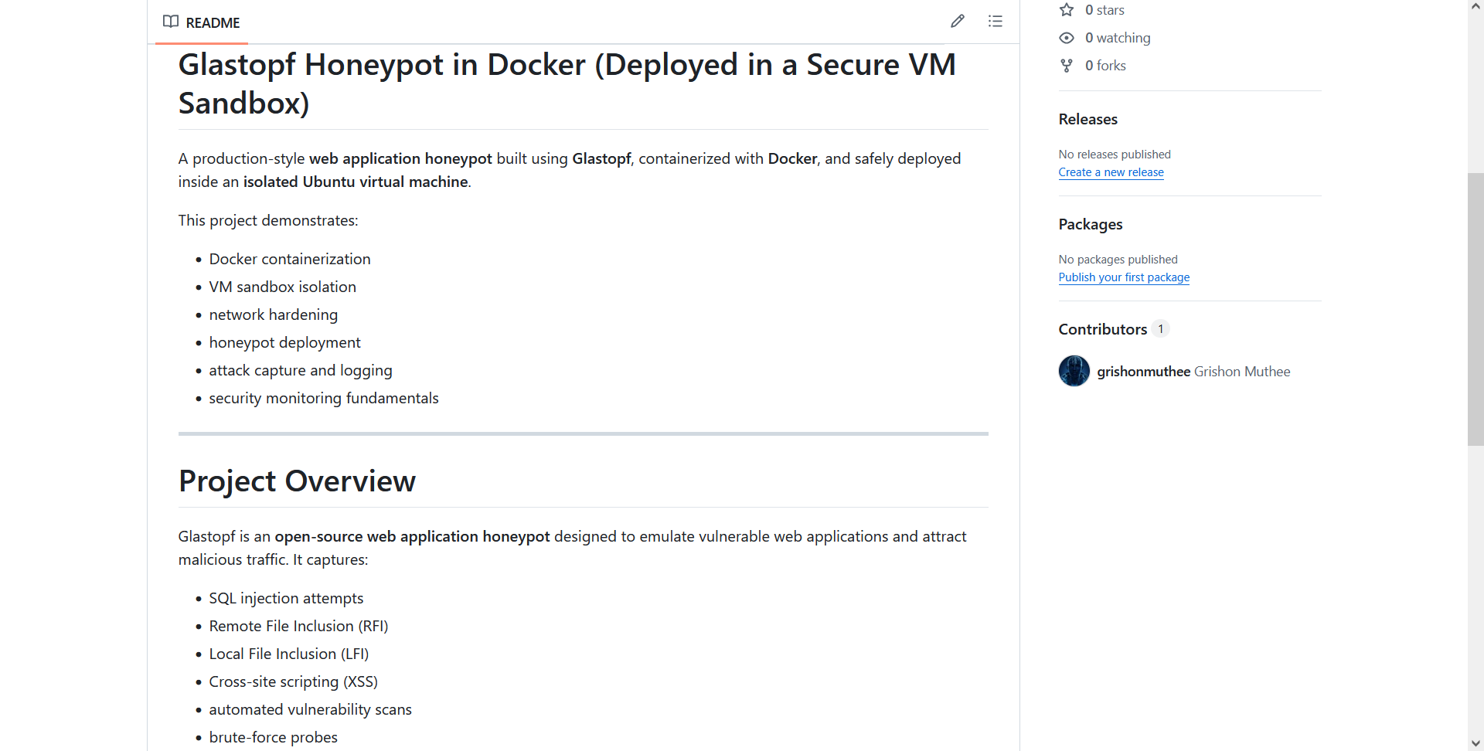The width and height of the screenshot is (1484, 751).
Task: Click grishonmuthee's contributor avatar
Action: coord(1074,371)
